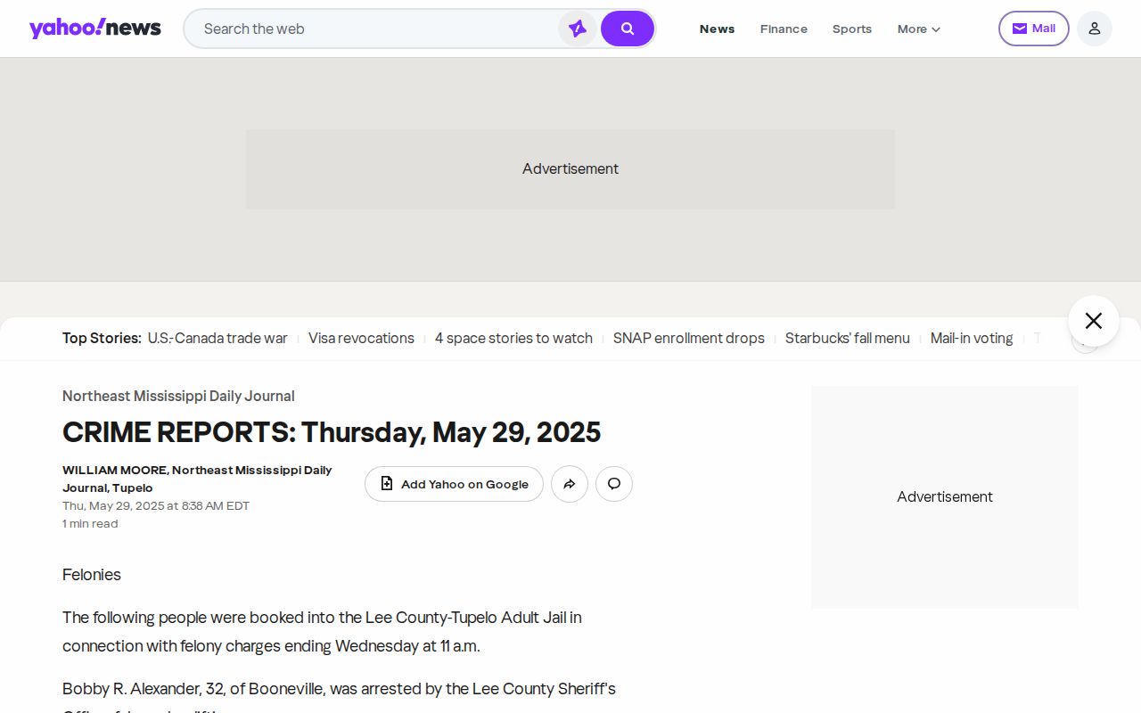1141x713 pixels.
Task: Go to the News tab
Action: point(717,29)
